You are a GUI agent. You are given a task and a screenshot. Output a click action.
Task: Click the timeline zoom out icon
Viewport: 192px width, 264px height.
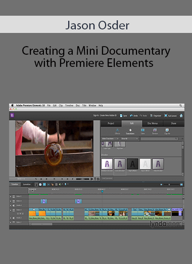point(161,184)
